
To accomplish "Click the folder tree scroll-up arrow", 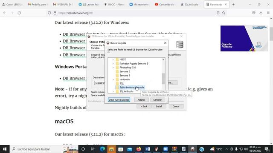I will pos(163,59).
